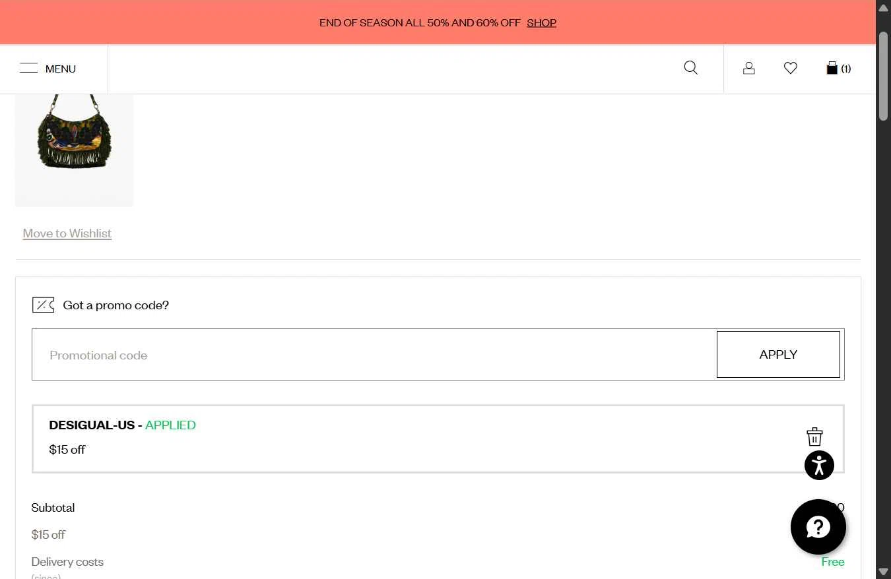
Task: Click the scrollbar up arrow
Action: pos(883,7)
